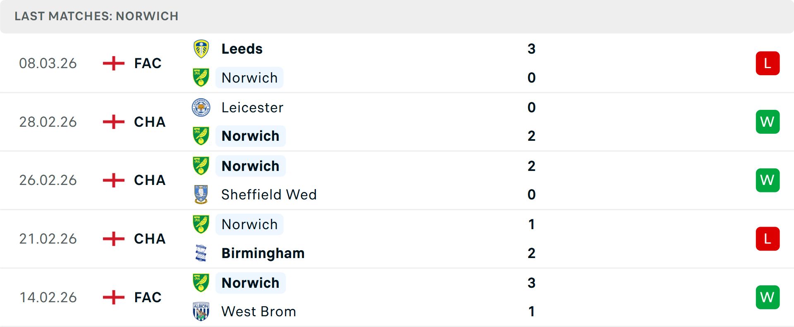Open the Leeds team link
The width and height of the screenshot is (794, 327).
(x=242, y=49)
